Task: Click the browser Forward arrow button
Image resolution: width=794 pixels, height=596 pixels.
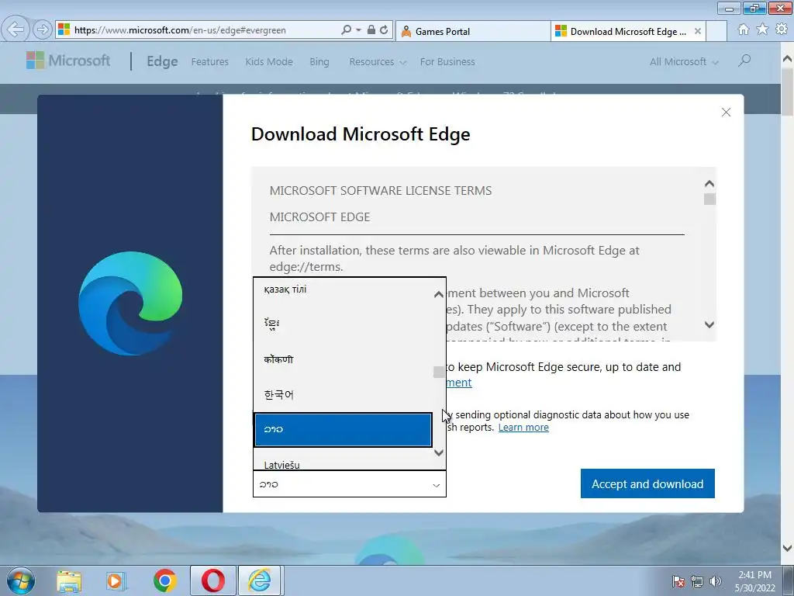Action: point(43,30)
